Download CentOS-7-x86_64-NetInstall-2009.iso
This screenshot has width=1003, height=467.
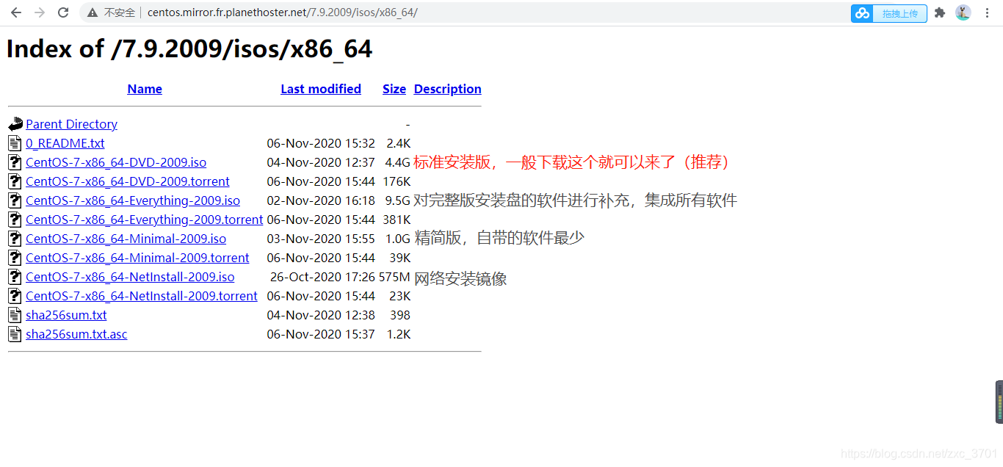[130, 277]
